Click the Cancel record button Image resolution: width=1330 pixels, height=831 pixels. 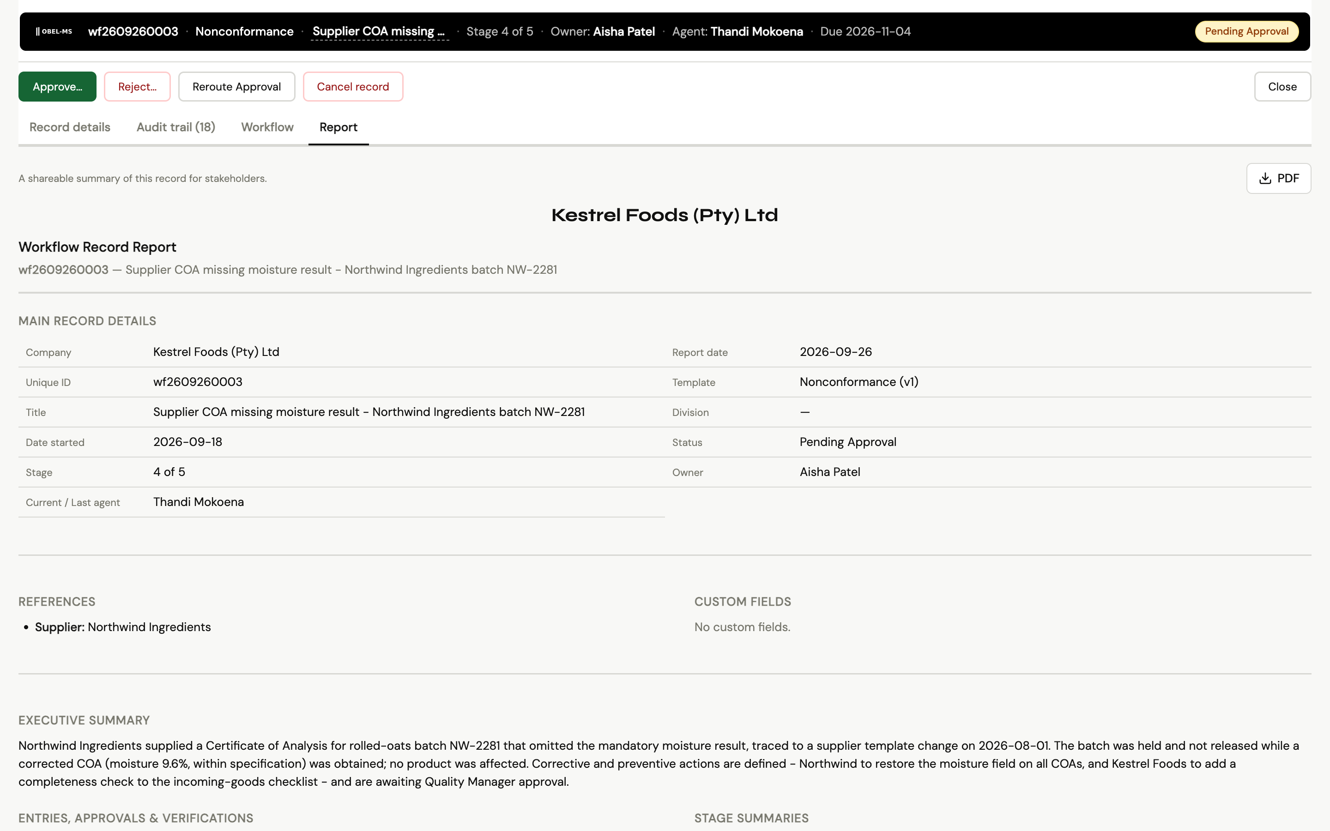pyautogui.click(x=353, y=87)
